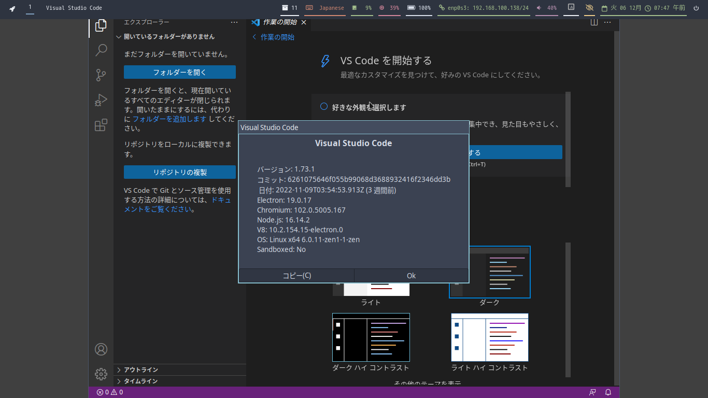Click the Chromium: 102.0.5005.167 line
The height and width of the screenshot is (398, 708).
301,210
